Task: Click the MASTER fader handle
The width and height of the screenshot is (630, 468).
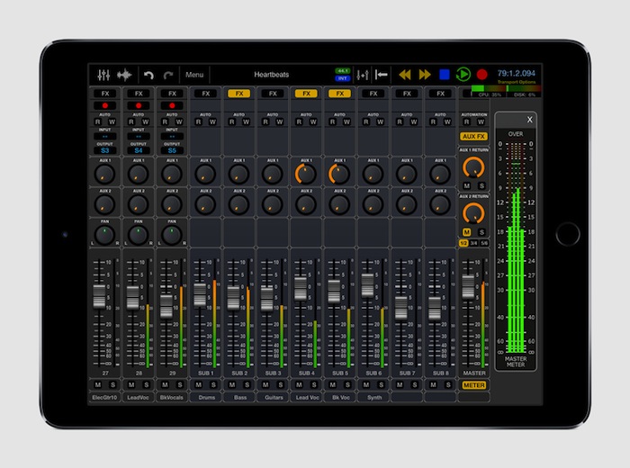Action: (x=468, y=287)
